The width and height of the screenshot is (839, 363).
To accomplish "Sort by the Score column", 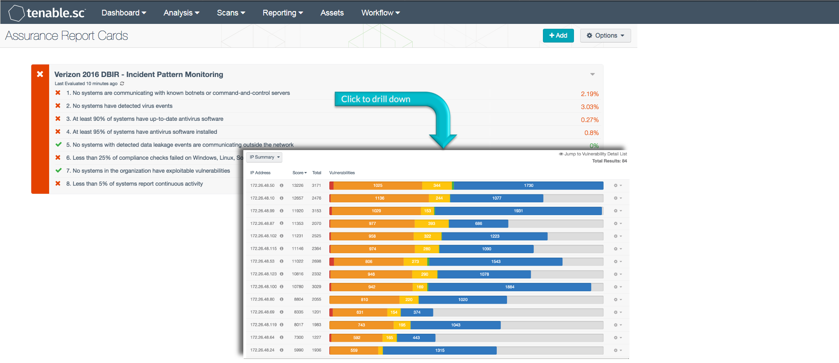I will pos(300,173).
